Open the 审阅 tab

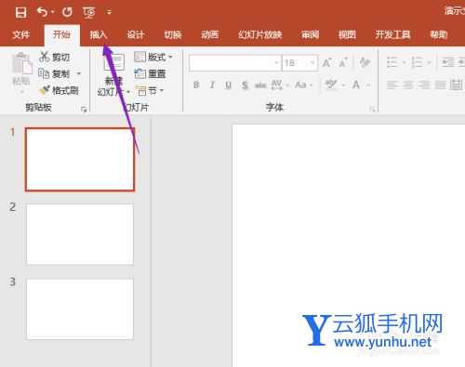[x=310, y=34]
